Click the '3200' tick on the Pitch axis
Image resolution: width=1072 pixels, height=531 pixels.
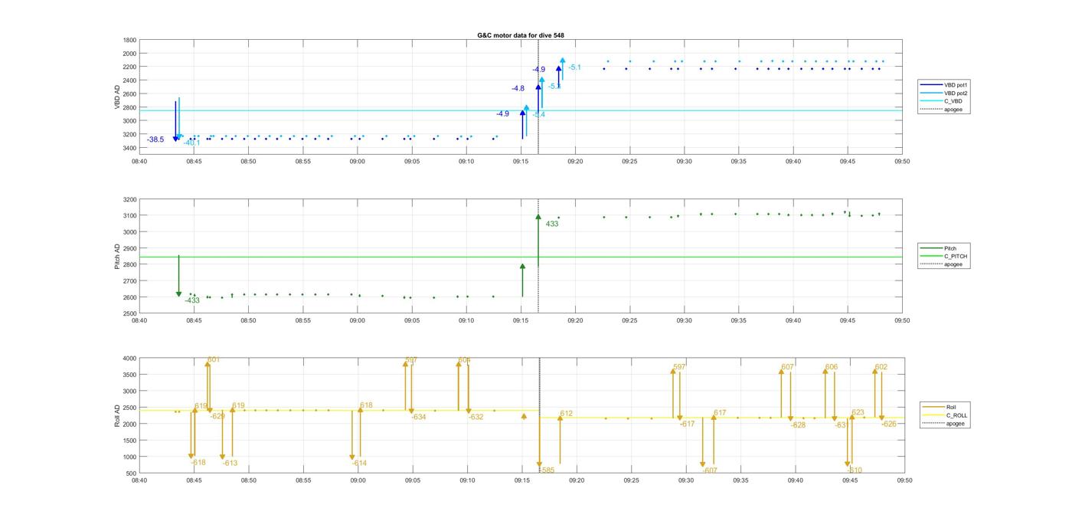click(129, 199)
